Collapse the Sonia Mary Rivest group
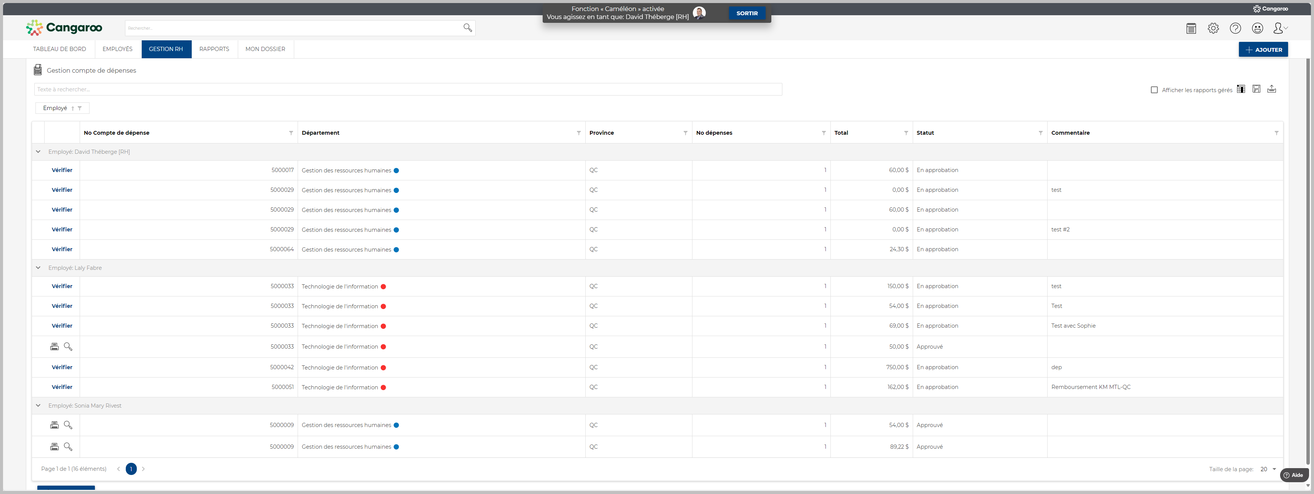 [x=38, y=406]
